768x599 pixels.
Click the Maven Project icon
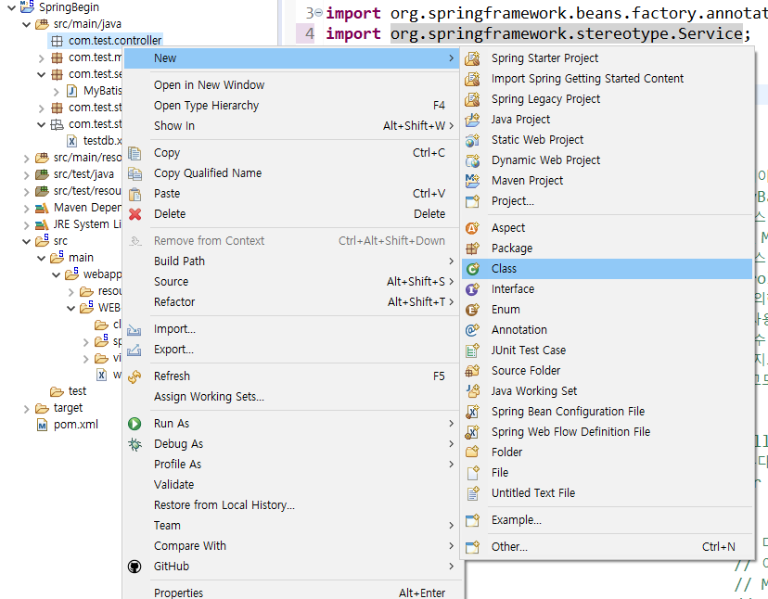coord(472,181)
